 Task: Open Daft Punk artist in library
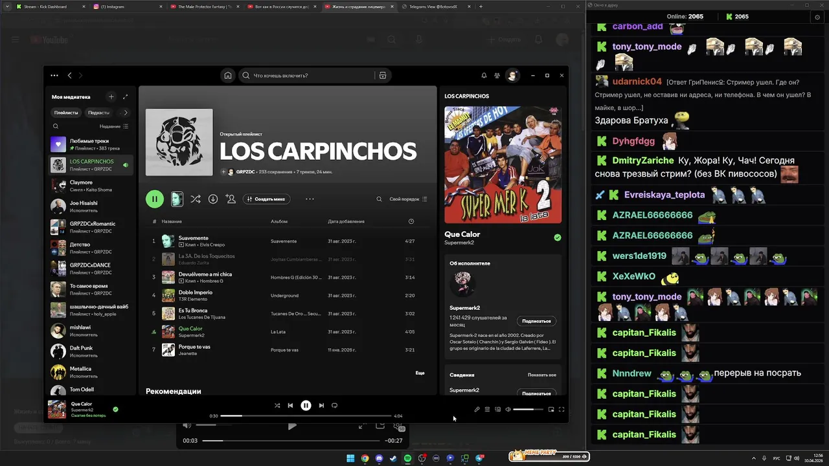(91, 351)
